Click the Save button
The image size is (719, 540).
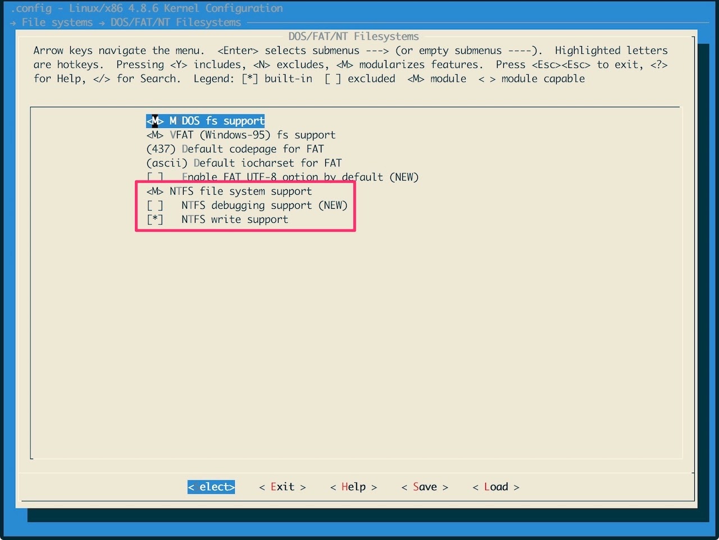(x=425, y=487)
